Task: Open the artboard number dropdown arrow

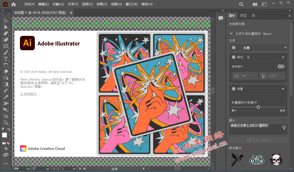Action: pos(74,169)
